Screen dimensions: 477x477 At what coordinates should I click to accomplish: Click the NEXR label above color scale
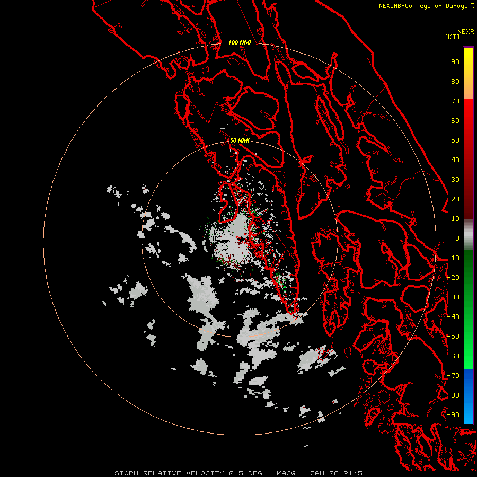click(466, 32)
